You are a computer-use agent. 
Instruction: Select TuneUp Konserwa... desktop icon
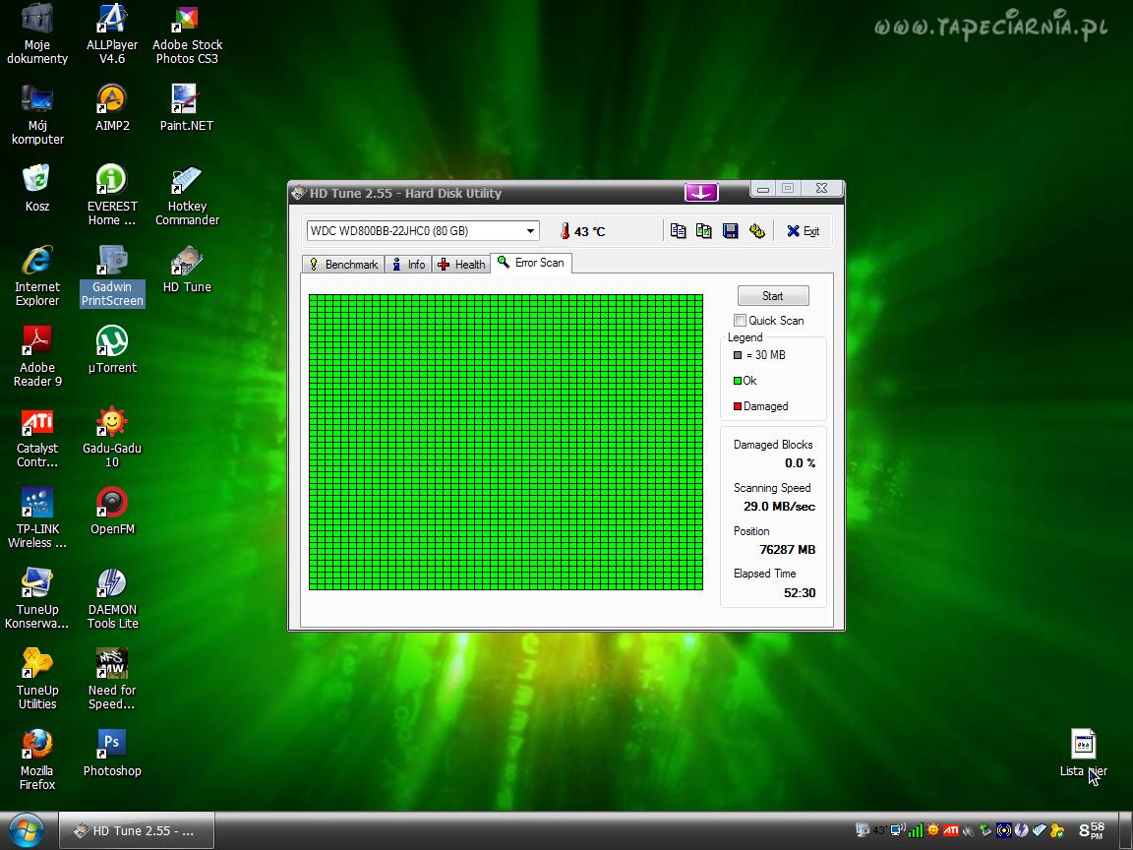pyautogui.click(x=36, y=599)
